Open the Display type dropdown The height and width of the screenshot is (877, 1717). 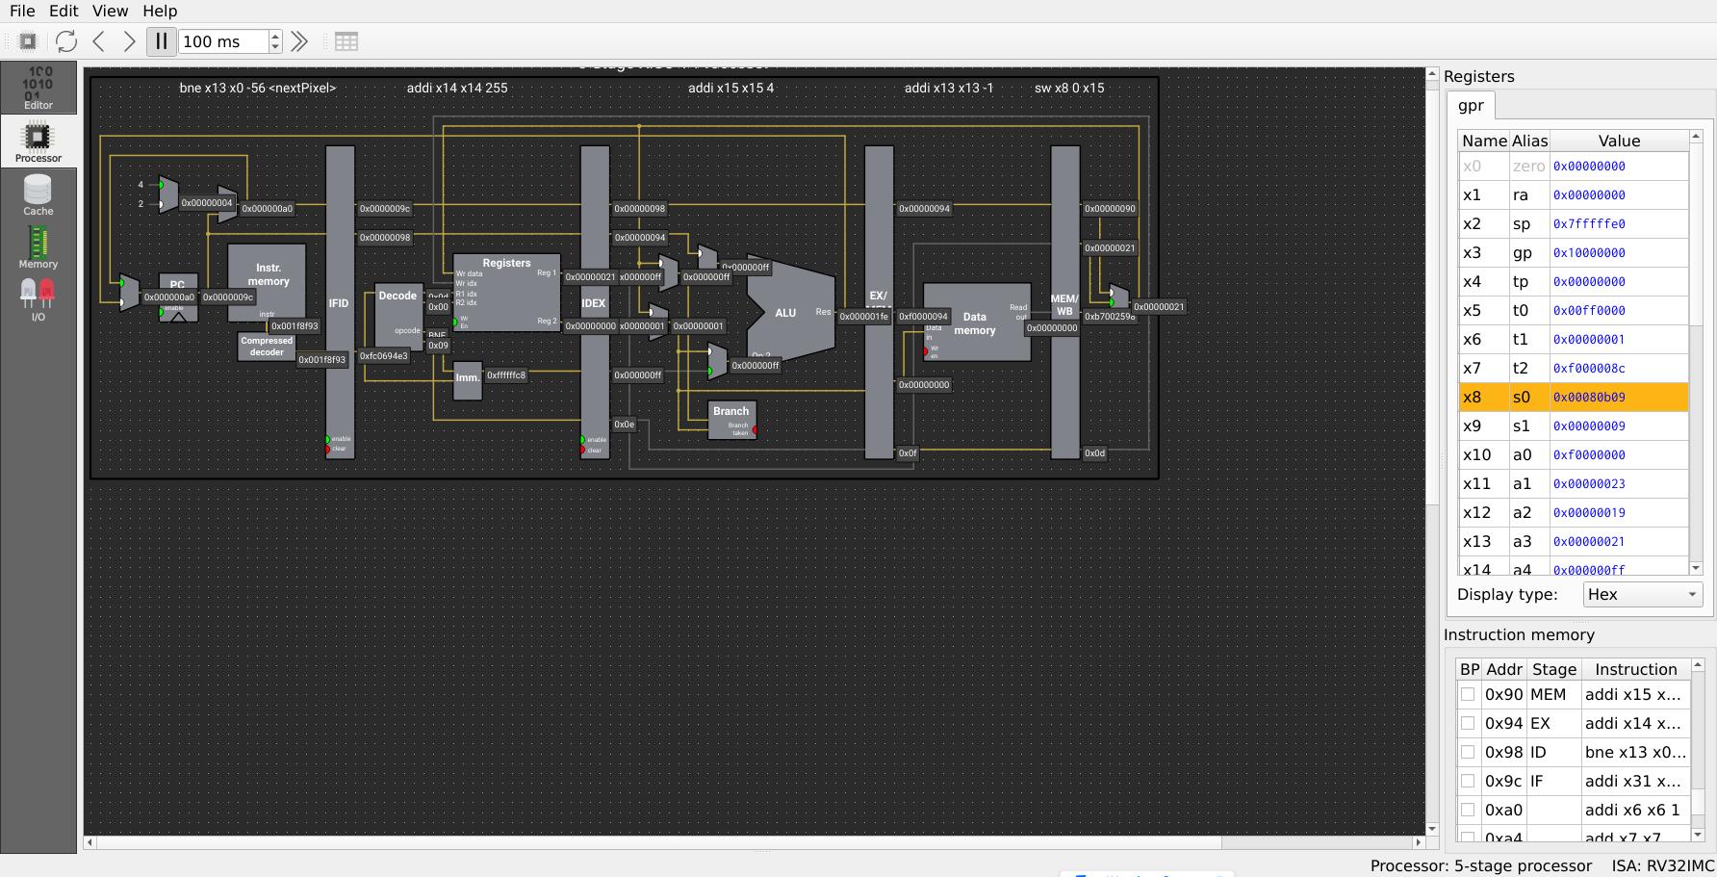tap(1643, 594)
